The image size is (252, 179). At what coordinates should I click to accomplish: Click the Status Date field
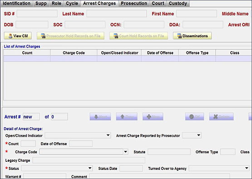point(131,168)
